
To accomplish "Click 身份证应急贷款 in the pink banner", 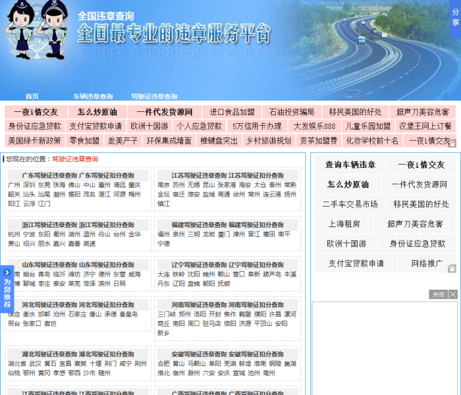I will coord(35,126).
